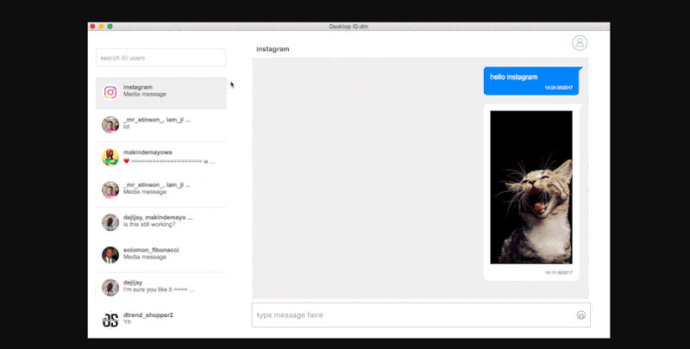This screenshot has height=349, width=690.
Task: Click dtrend_shopper2's logo avatar
Action: [110, 320]
